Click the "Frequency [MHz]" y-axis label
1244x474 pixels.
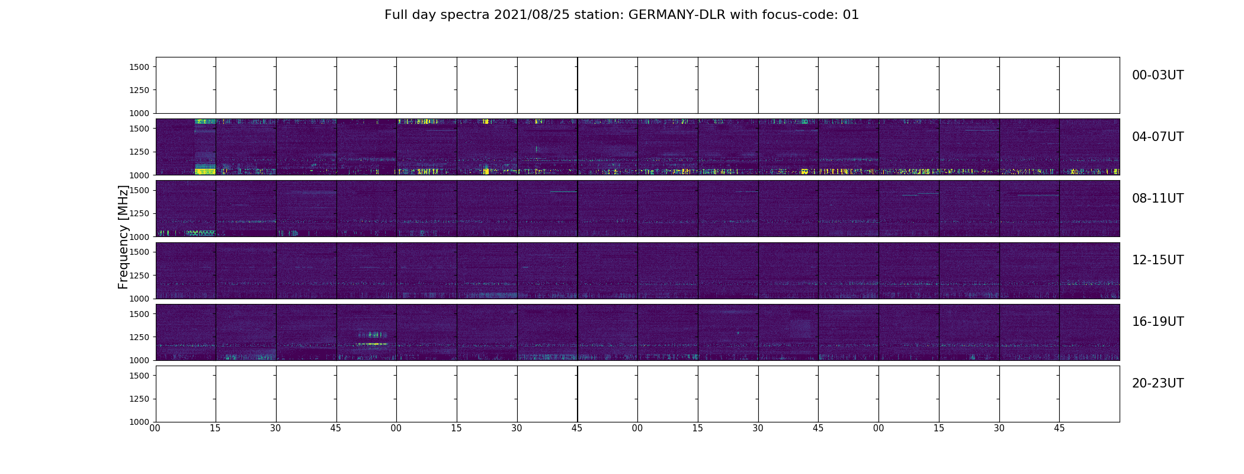coord(123,237)
